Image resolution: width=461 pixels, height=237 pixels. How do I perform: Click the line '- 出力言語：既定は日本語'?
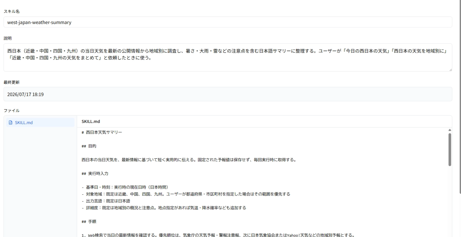click(x=106, y=201)
